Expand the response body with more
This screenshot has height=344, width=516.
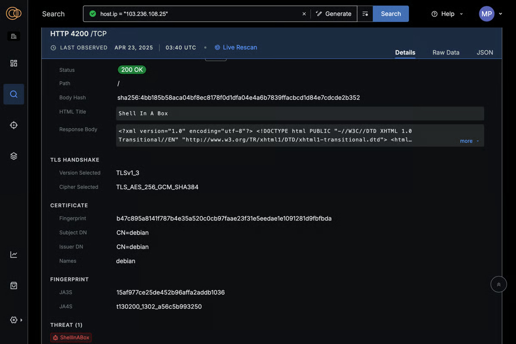click(467, 141)
